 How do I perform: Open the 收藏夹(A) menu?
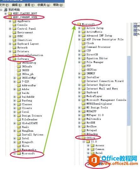[44, 5]
